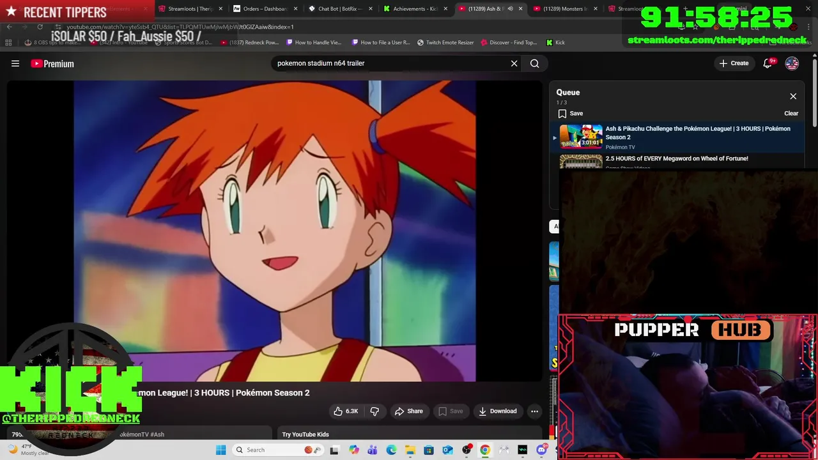Image resolution: width=818 pixels, height=460 pixels.
Task: Open the Wheel of Fortune Megaword queue video
Action: coord(677,158)
